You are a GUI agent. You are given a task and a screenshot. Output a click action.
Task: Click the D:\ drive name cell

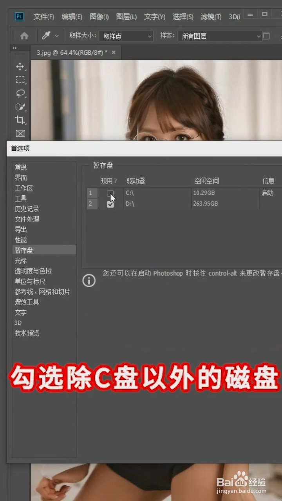click(157, 204)
